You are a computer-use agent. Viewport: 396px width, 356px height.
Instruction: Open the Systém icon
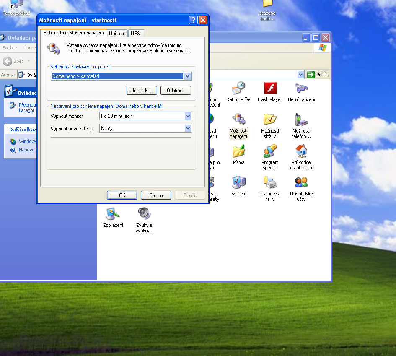point(238,183)
